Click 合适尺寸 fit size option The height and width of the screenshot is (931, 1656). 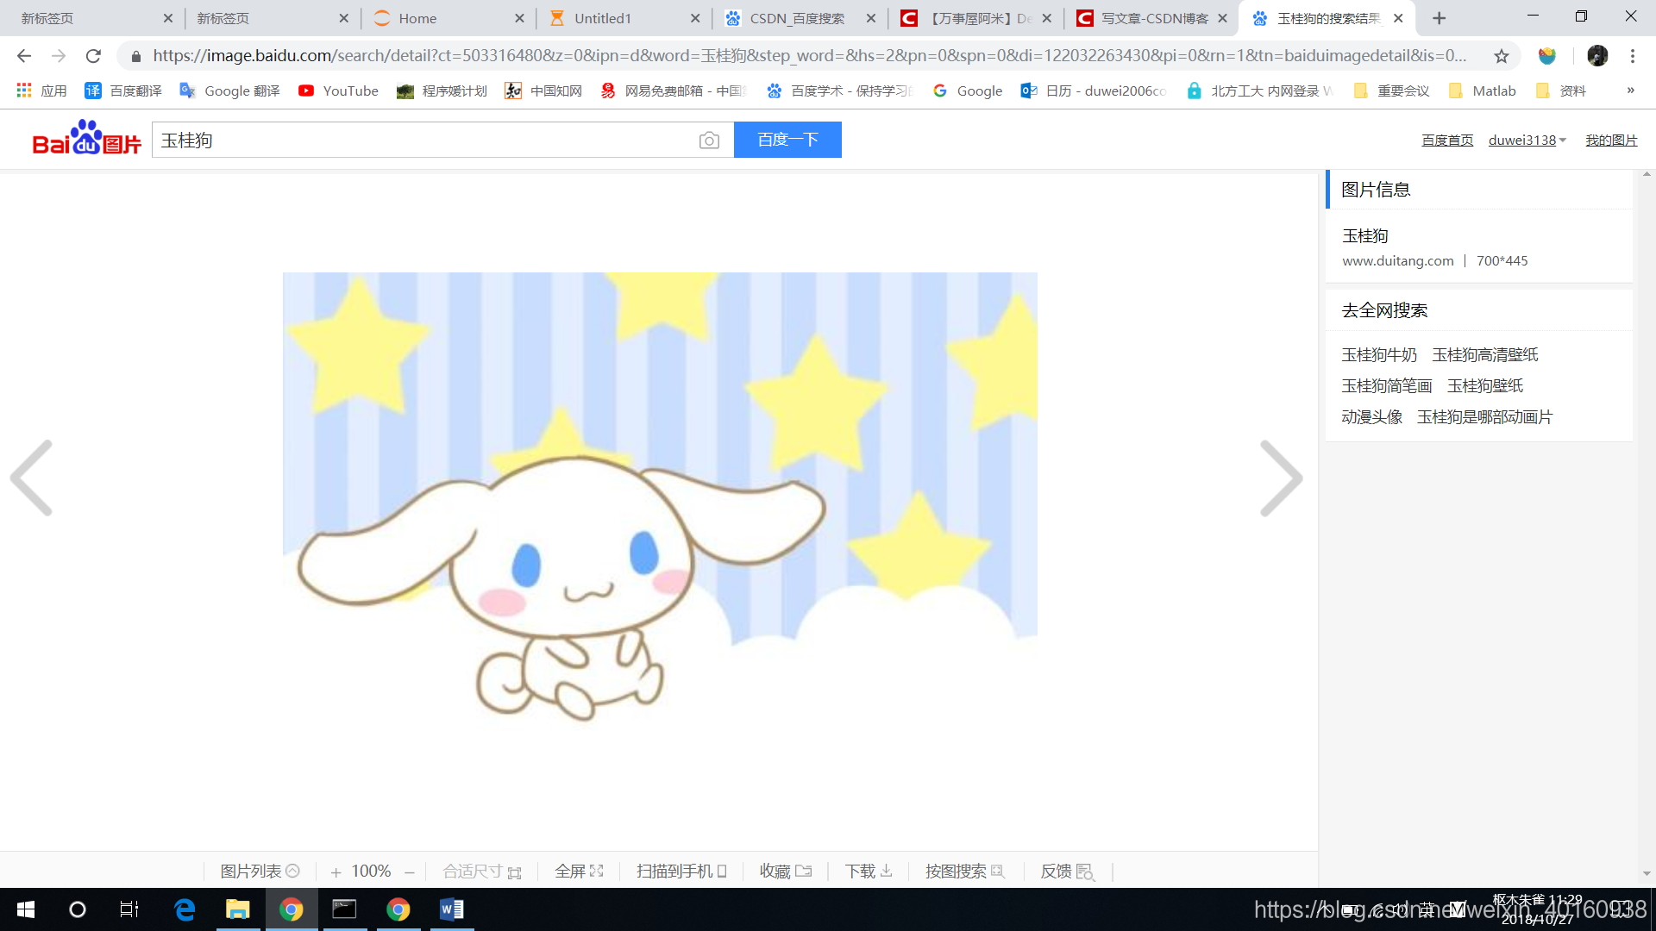tap(482, 872)
